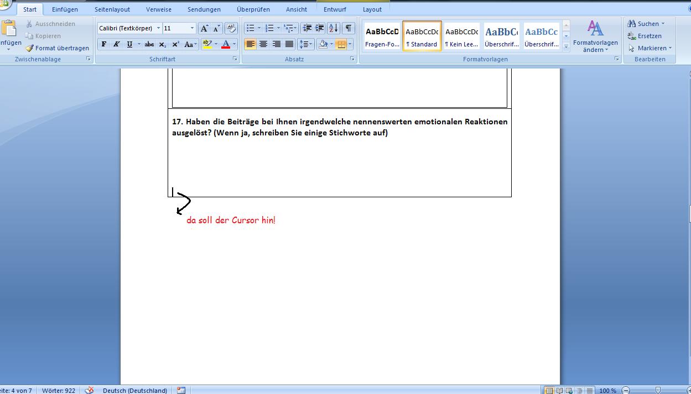Image resolution: width=691 pixels, height=394 pixels.
Task: Click the multilevel list icon
Action: pyautogui.click(x=288, y=28)
